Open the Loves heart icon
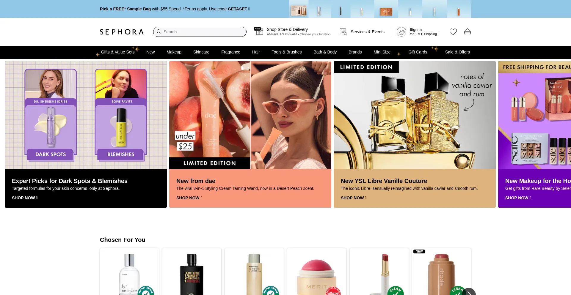Image resolution: width=571 pixels, height=295 pixels. coord(453,32)
